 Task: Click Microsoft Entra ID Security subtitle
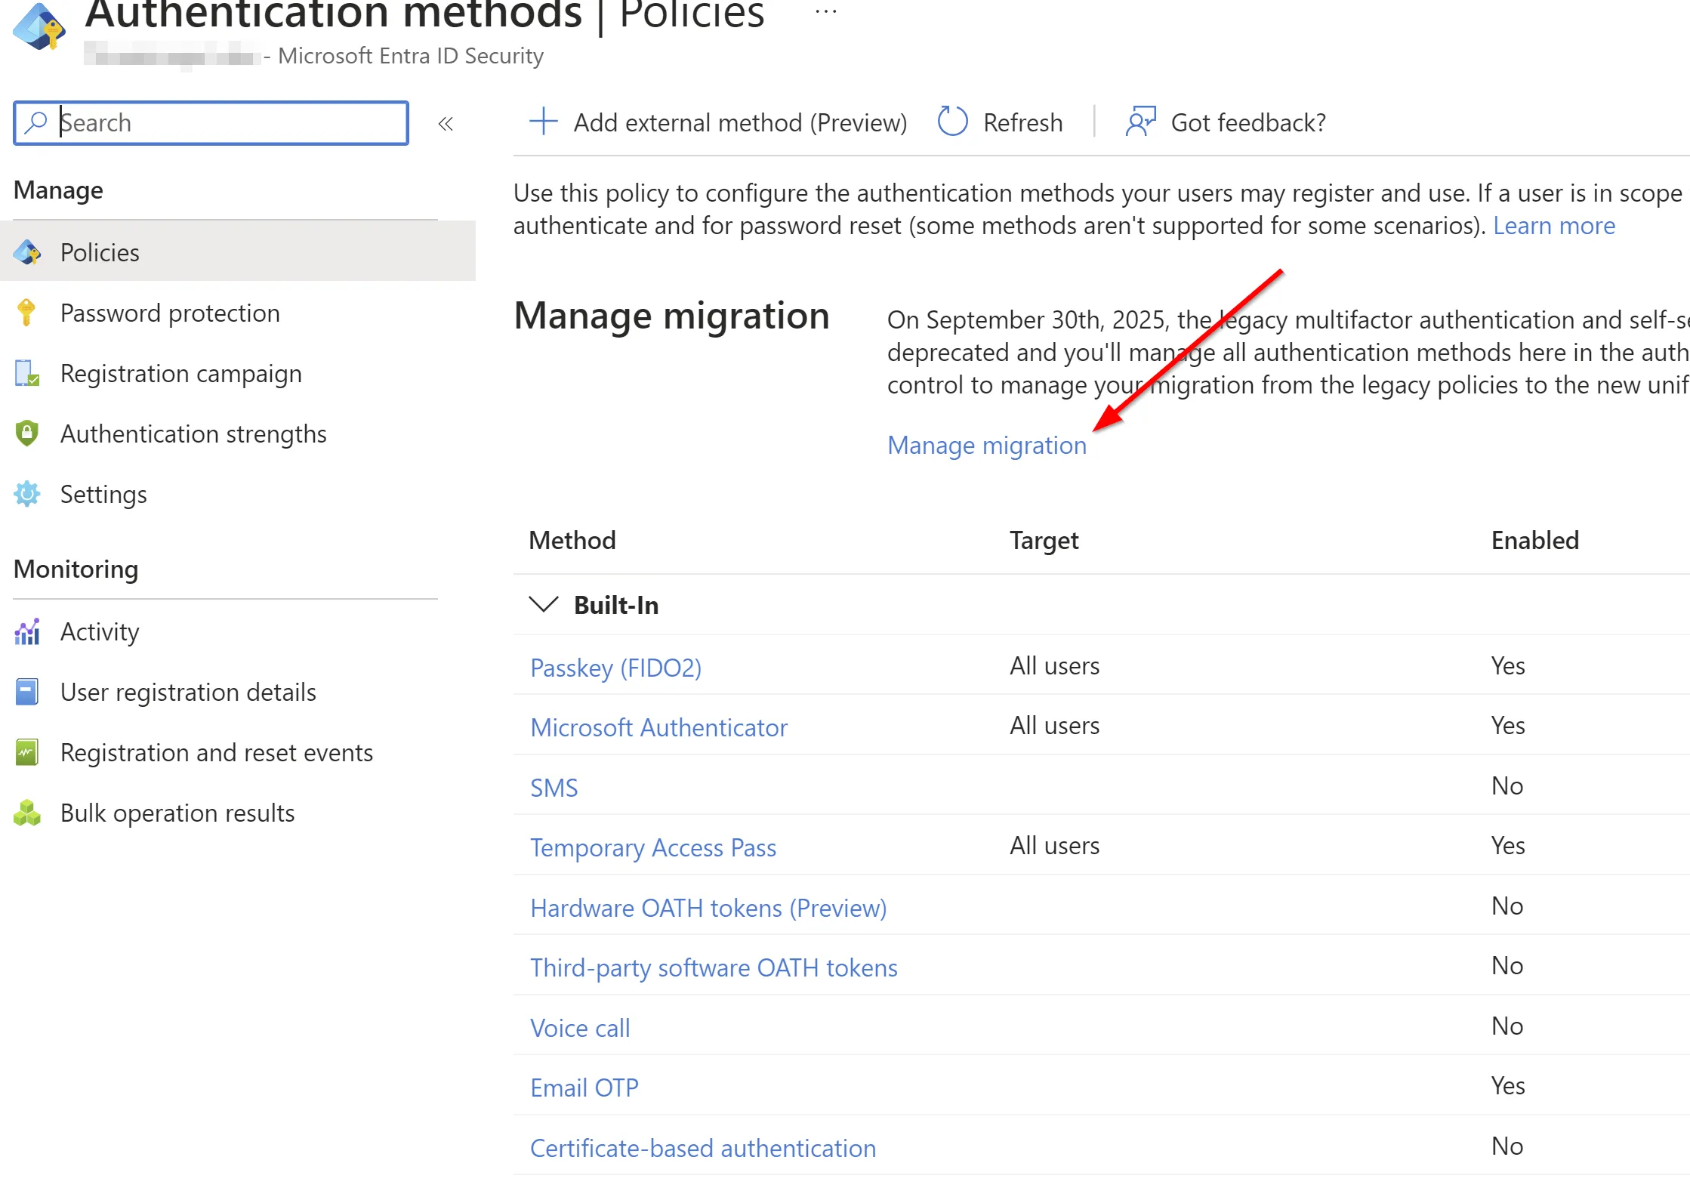[x=411, y=56]
